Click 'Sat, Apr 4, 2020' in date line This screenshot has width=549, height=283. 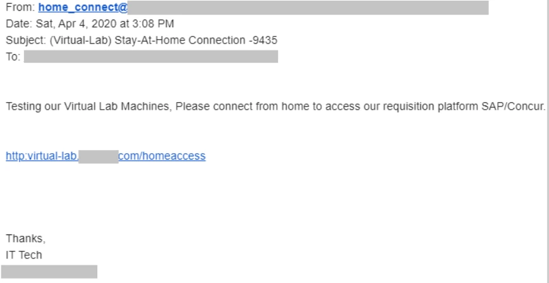(76, 24)
